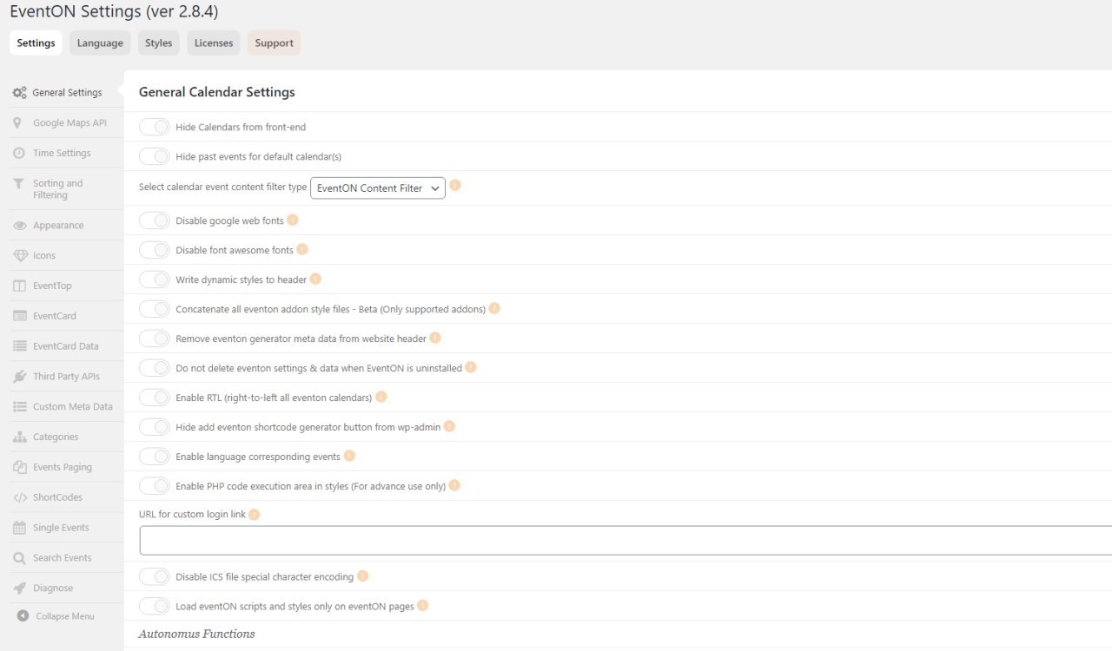
Task: Open Time Settings in the sidebar
Action: [62, 153]
